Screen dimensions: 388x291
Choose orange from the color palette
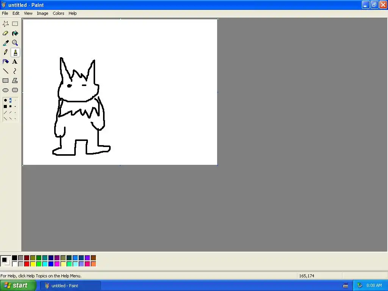(93, 264)
